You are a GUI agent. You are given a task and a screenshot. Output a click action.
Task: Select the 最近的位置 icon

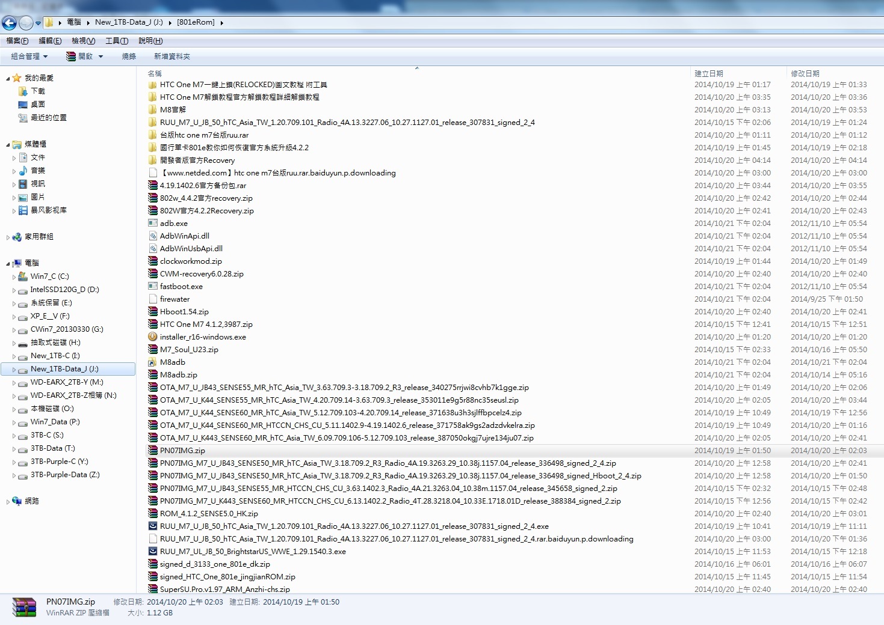click(x=23, y=118)
